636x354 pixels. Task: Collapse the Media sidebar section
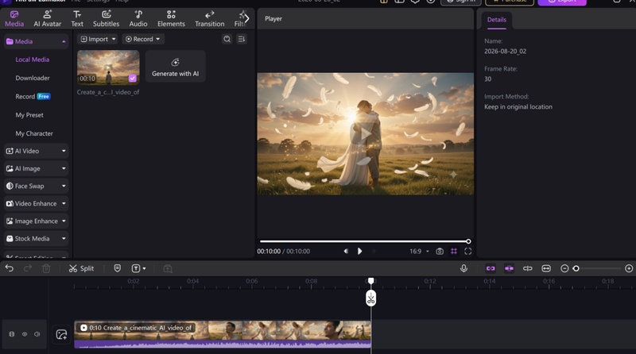(x=64, y=41)
